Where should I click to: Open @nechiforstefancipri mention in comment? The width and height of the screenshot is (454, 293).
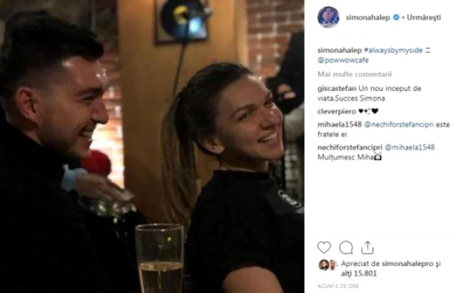(x=399, y=124)
